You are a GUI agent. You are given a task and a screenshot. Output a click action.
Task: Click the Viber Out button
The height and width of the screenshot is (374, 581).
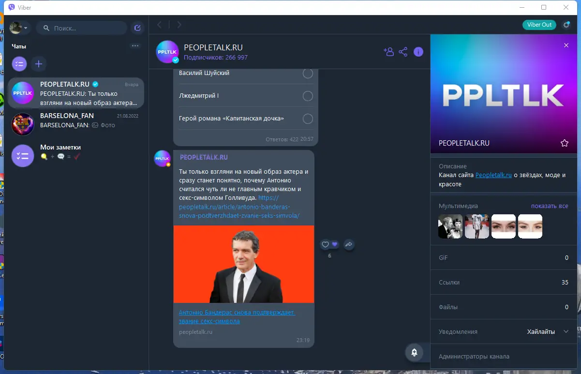[x=539, y=24]
